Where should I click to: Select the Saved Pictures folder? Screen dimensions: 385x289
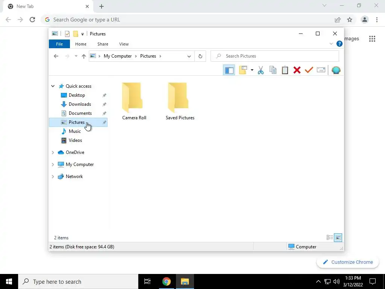coord(180,101)
